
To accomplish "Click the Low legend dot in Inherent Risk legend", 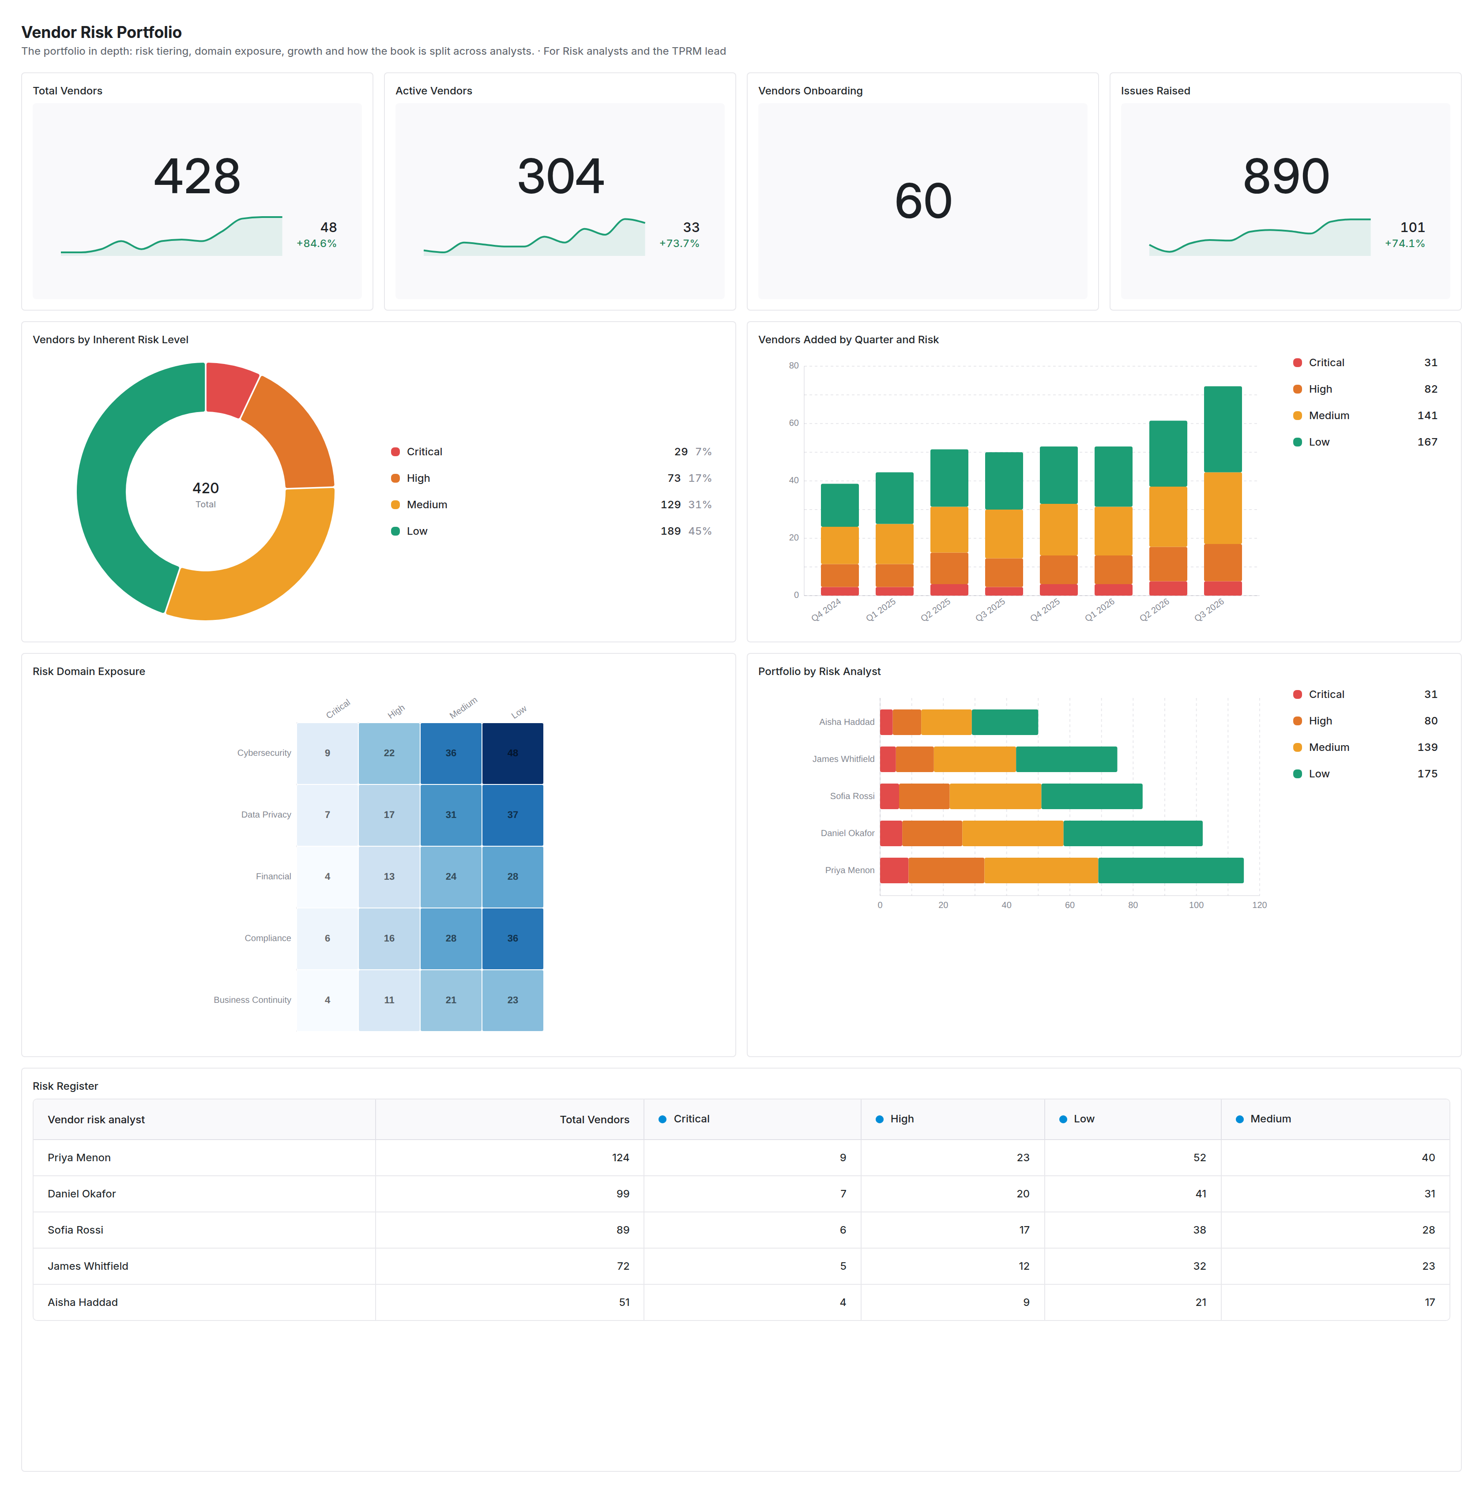I will [395, 531].
